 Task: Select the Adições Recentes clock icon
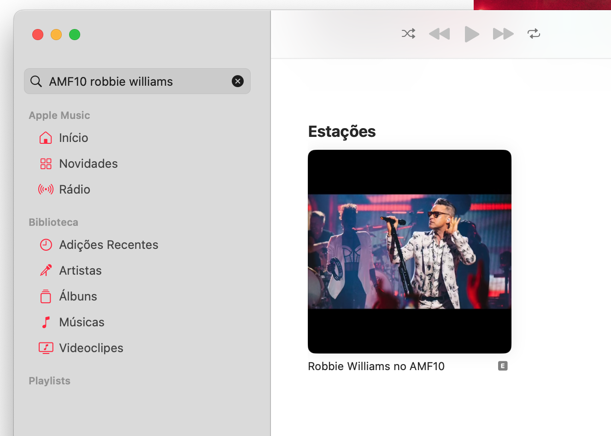(x=46, y=245)
